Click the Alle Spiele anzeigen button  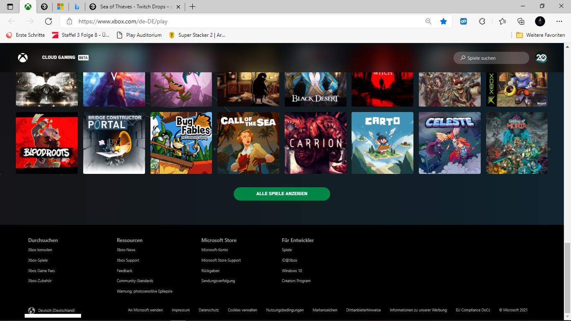(x=282, y=194)
